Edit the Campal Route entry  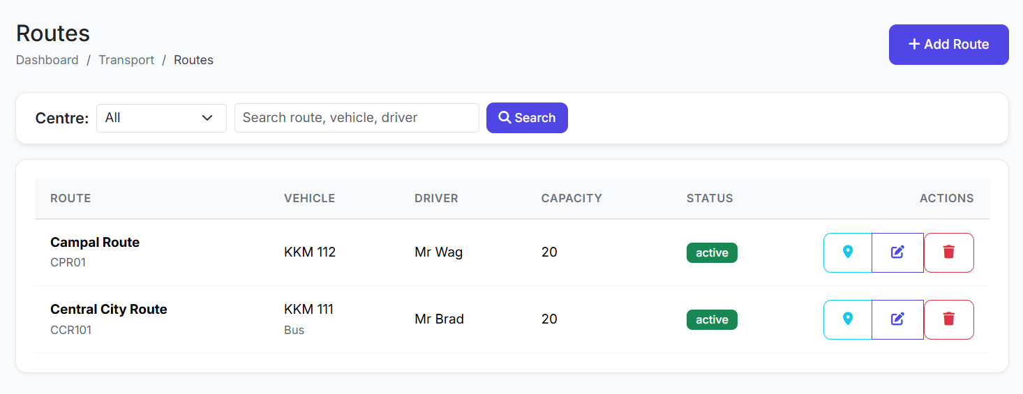[897, 252]
